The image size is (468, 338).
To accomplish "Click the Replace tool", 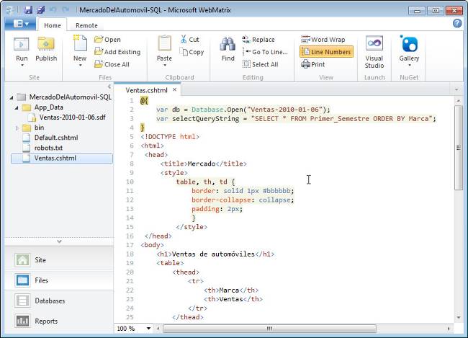I will 258,40.
